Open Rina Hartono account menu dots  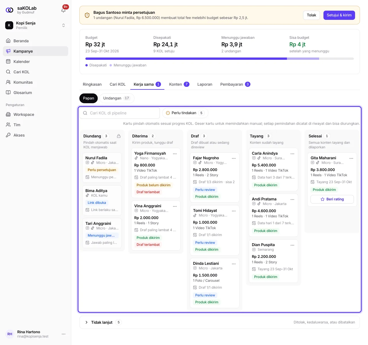pos(64,334)
